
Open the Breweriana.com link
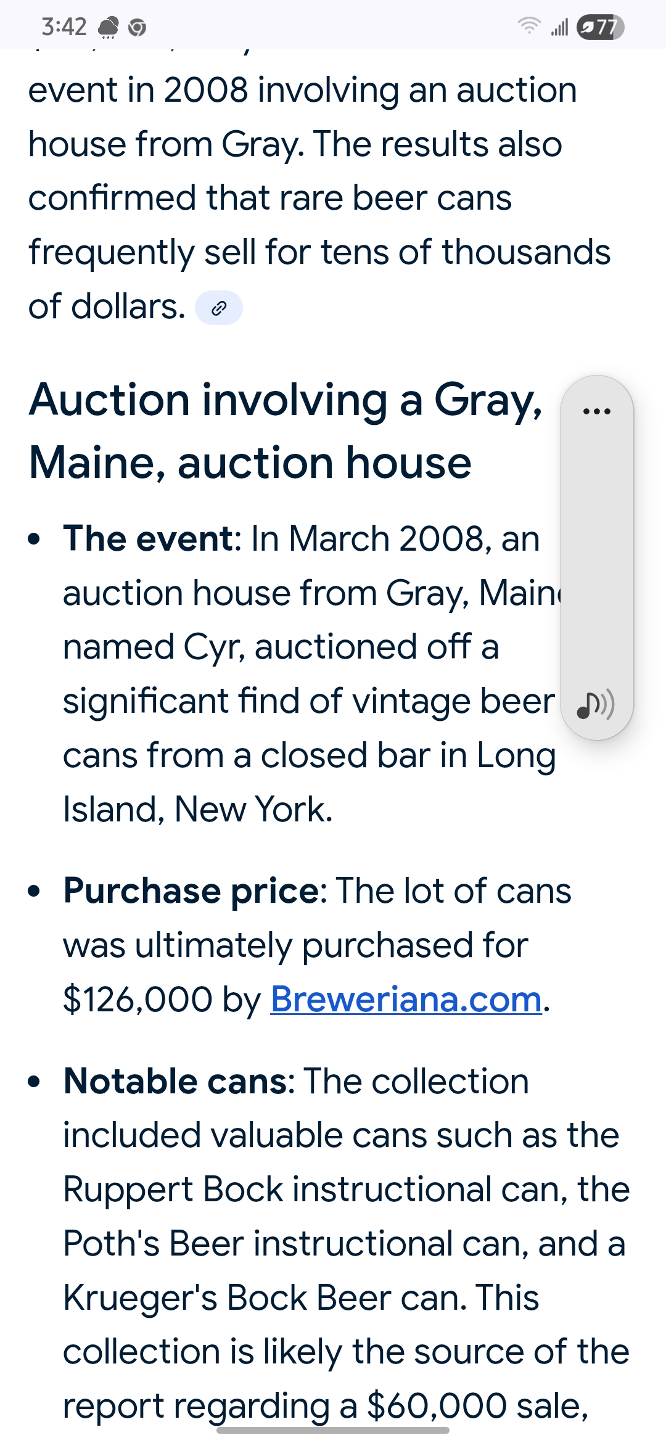point(406,999)
